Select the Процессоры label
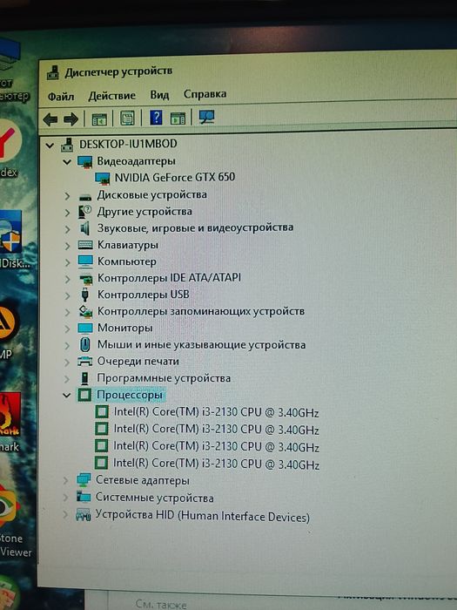 click(x=130, y=395)
